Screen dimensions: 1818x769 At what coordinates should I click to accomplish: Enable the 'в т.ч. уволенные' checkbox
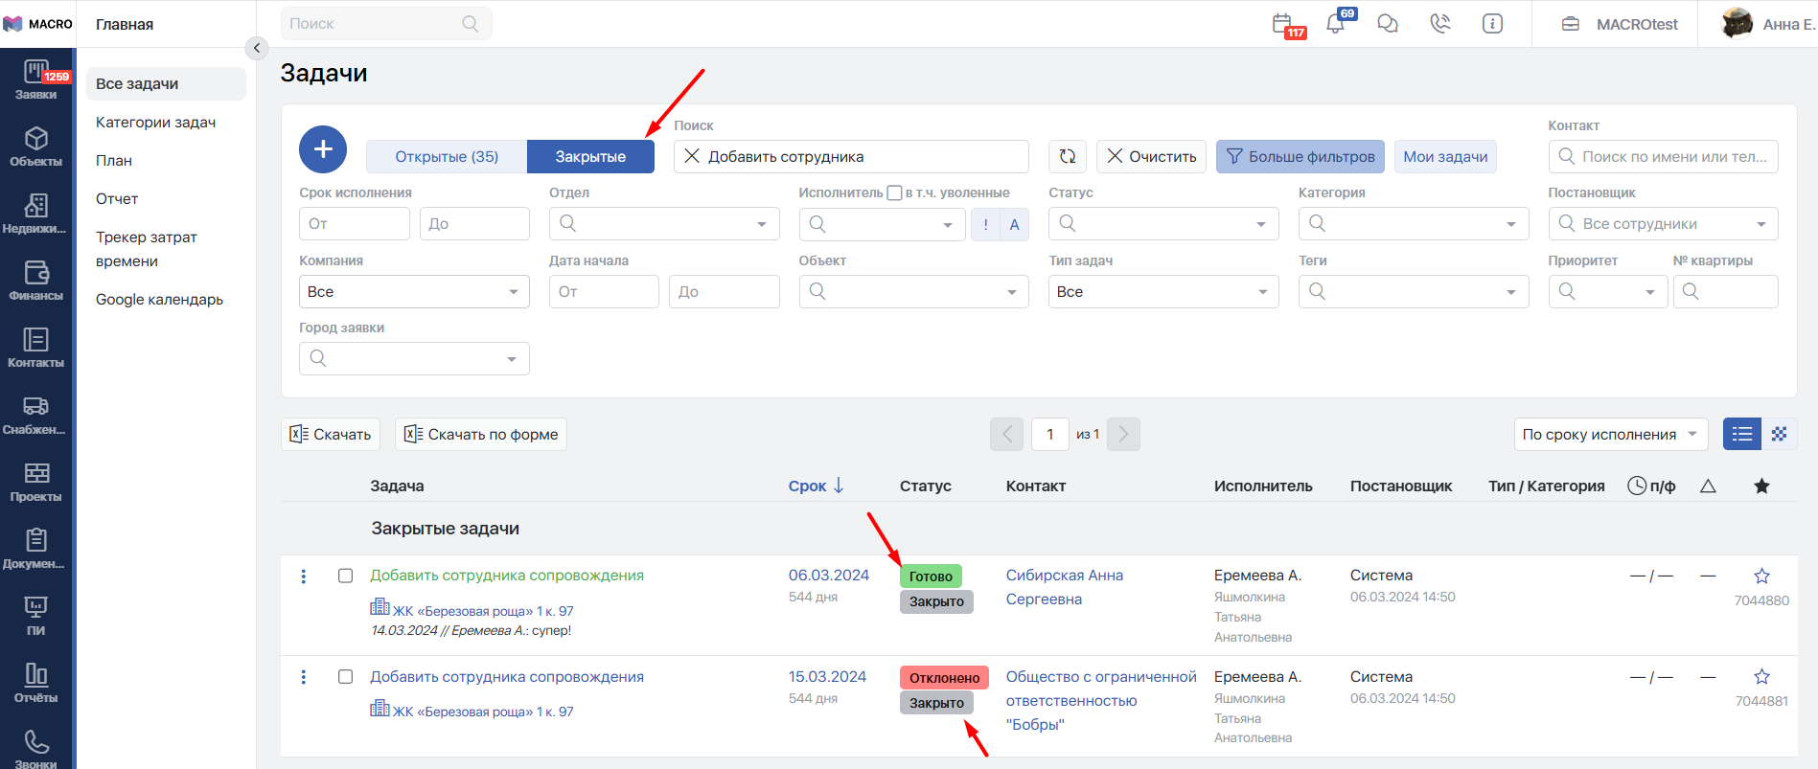[894, 192]
